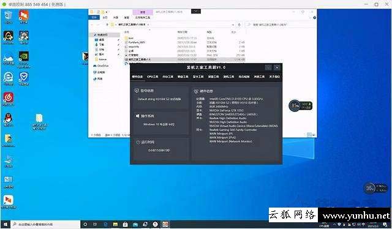
Task: Open the NetEase Cloud Music desktop icon
Action: pyautogui.click(x=8, y=99)
